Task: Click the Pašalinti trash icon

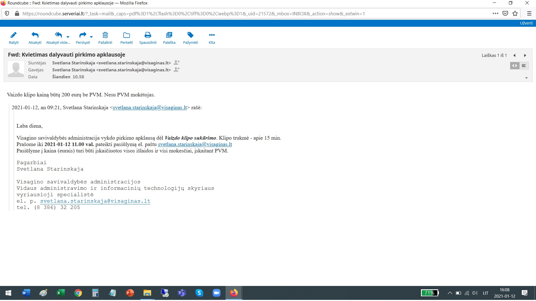Action: pos(105,35)
